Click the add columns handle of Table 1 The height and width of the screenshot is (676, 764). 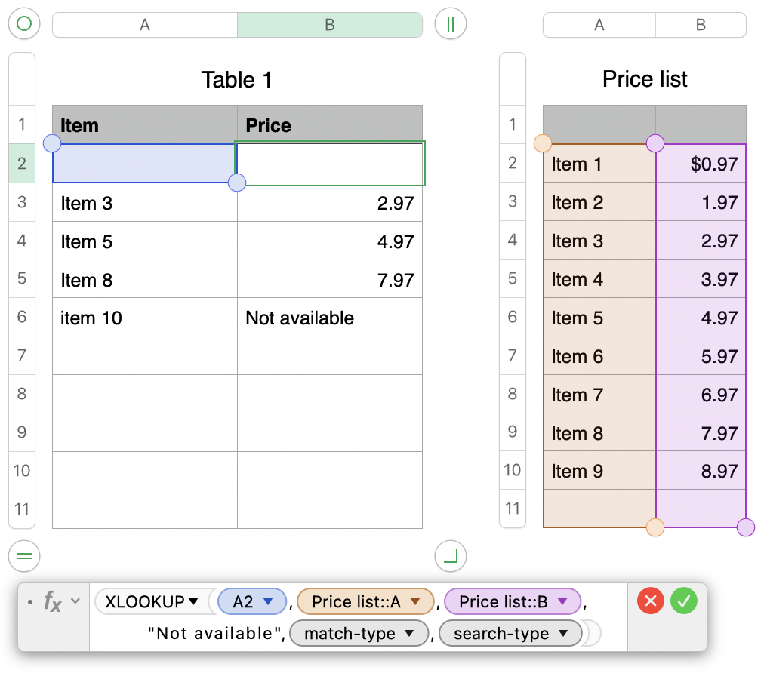pos(451,24)
